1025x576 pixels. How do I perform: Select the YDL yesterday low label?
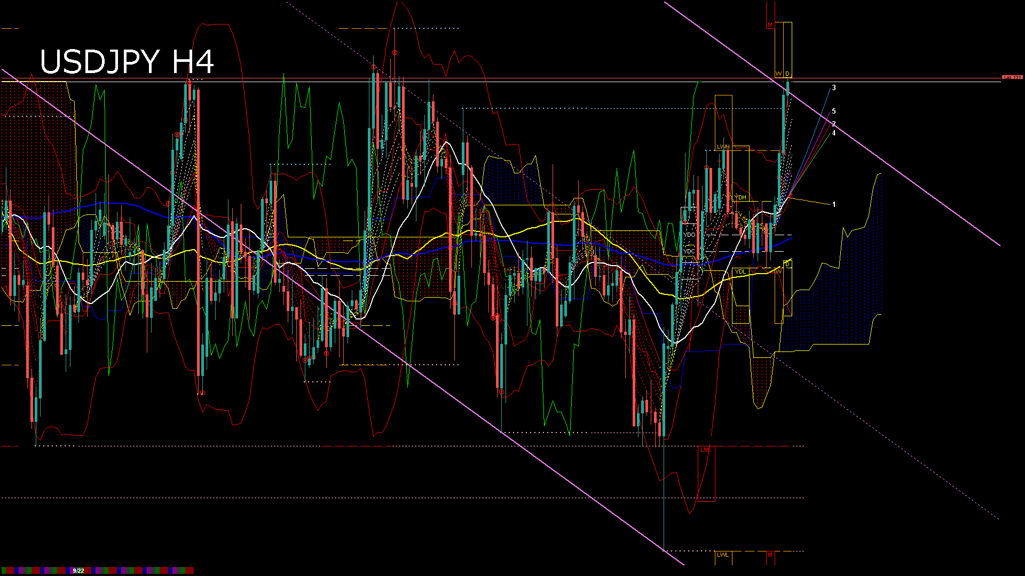pyautogui.click(x=740, y=271)
